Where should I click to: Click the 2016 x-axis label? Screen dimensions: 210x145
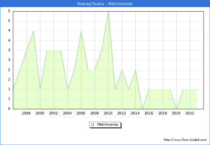pos(149,113)
